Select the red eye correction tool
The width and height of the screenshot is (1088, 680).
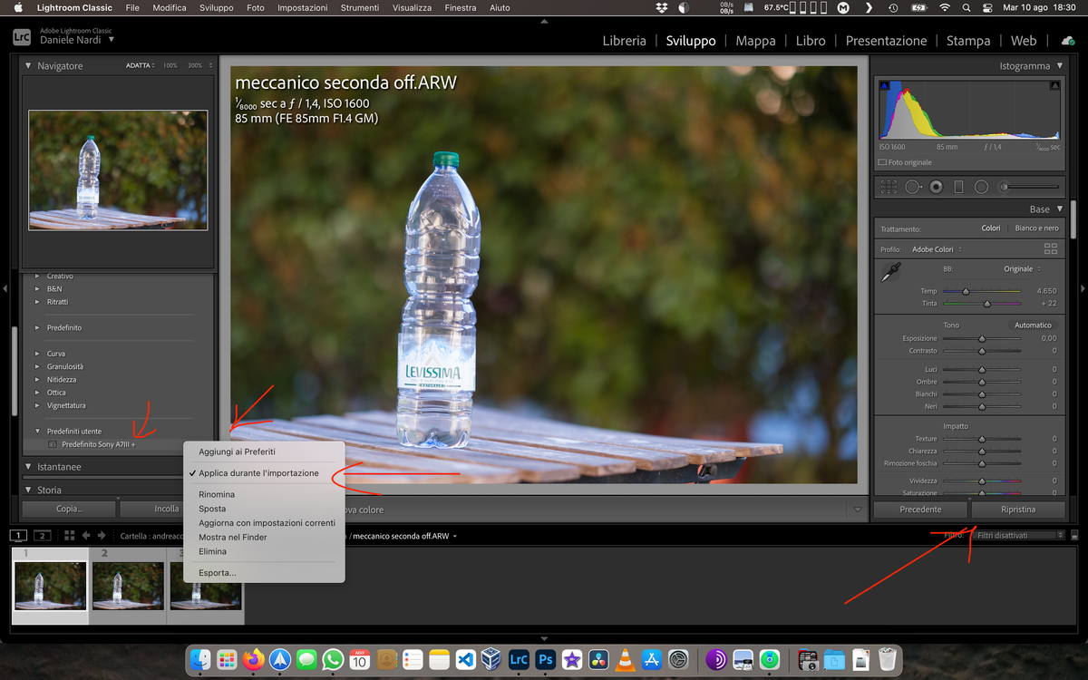[936, 187]
